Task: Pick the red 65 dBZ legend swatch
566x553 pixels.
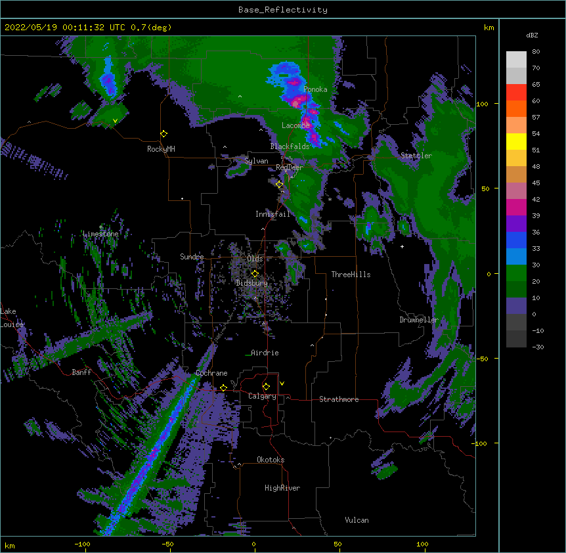Action: (516, 92)
